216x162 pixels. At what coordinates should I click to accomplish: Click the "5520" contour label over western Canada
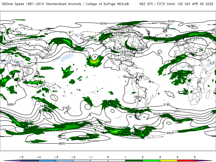[x=112, y=40]
